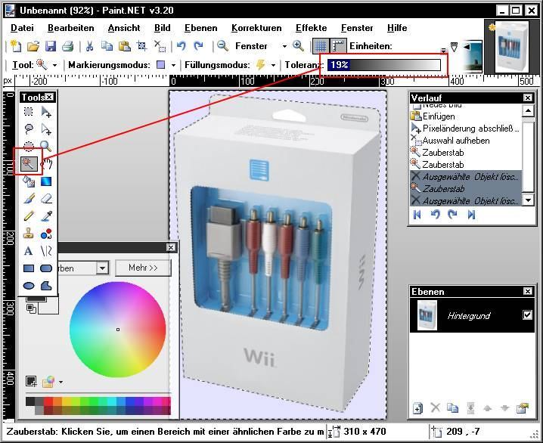Pick a color on the color wheel

(x=118, y=330)
